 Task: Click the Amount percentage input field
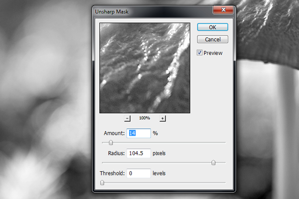click(x=139, y=133)
